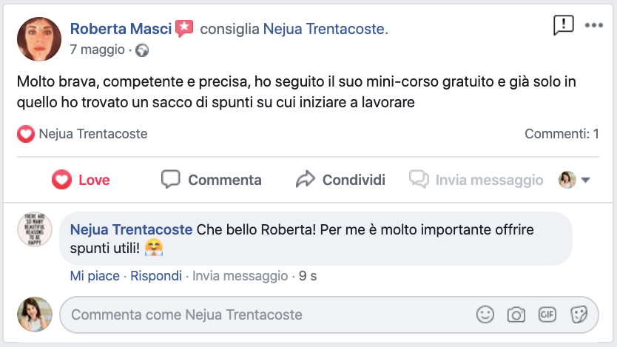Click the public audience globe icon

pos(142,50)
